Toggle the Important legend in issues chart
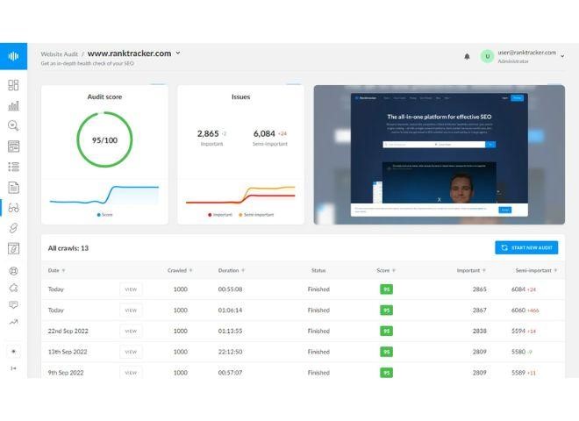This screenshot has height=421, width=579. point(220,215)
